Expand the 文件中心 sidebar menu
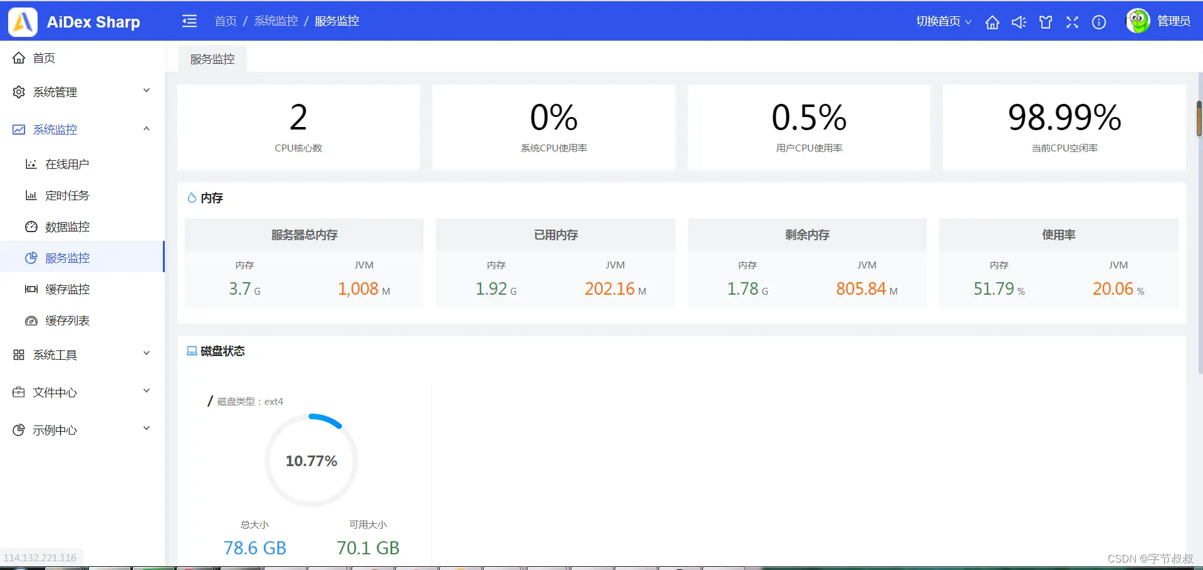The width and height of the screenshot is (1203, 570). (x=82, y=392)
